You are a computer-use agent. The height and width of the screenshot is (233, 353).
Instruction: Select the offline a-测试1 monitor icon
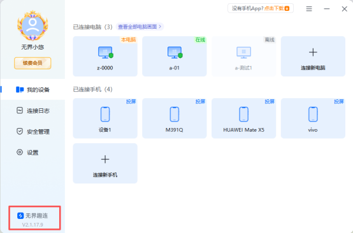pyautogui.click(x=243, y=52)
